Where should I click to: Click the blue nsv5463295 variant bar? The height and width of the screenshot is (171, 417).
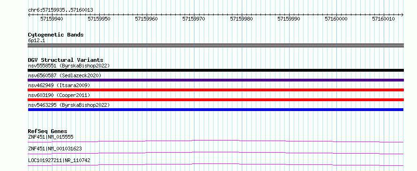pyautogui.click(x=216, y=110)
